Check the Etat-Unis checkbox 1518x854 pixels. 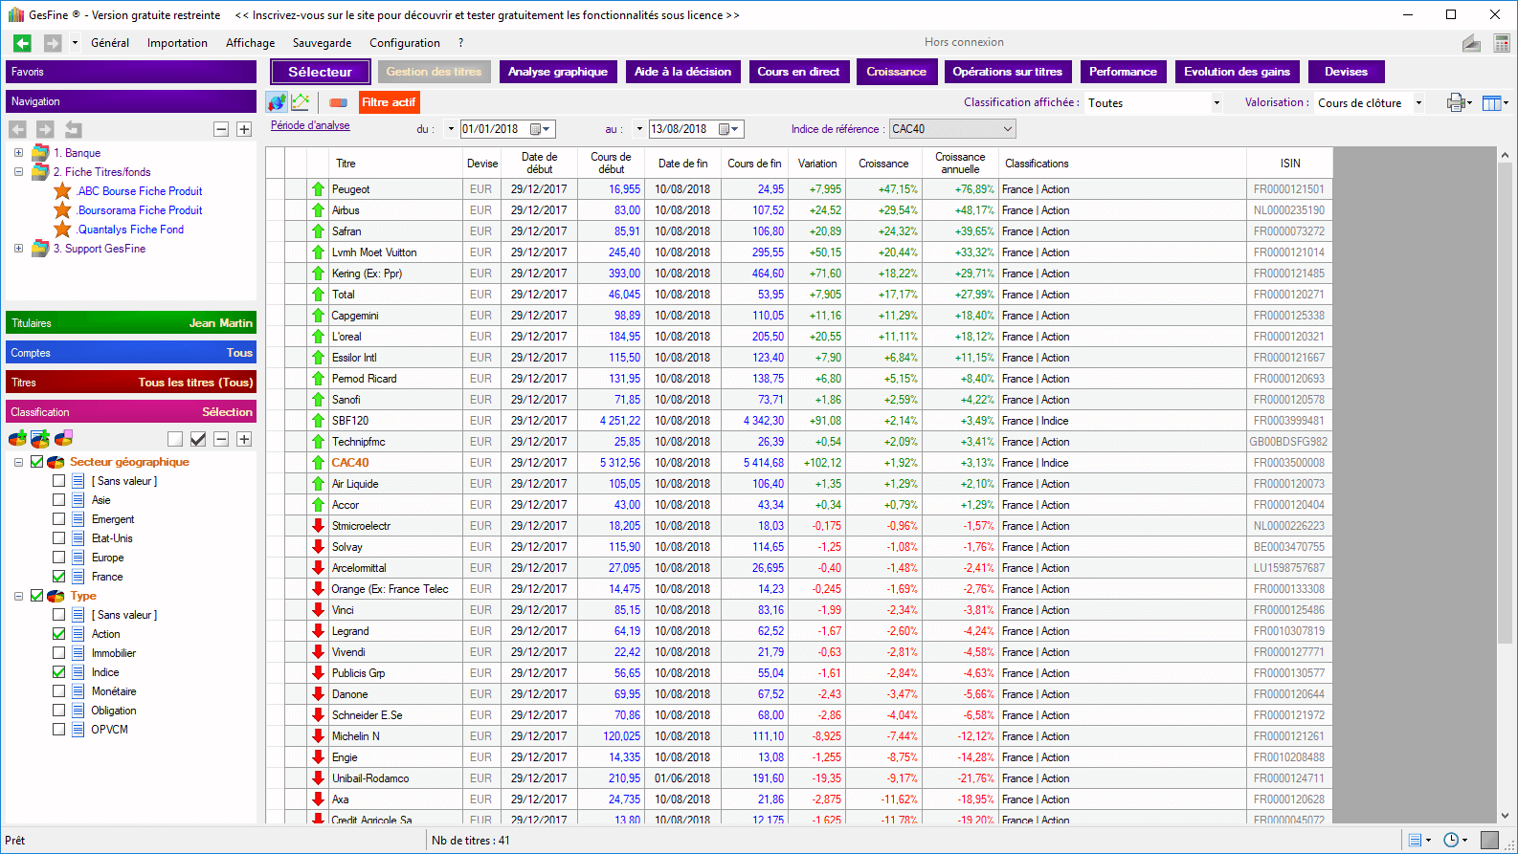[59, 538]
